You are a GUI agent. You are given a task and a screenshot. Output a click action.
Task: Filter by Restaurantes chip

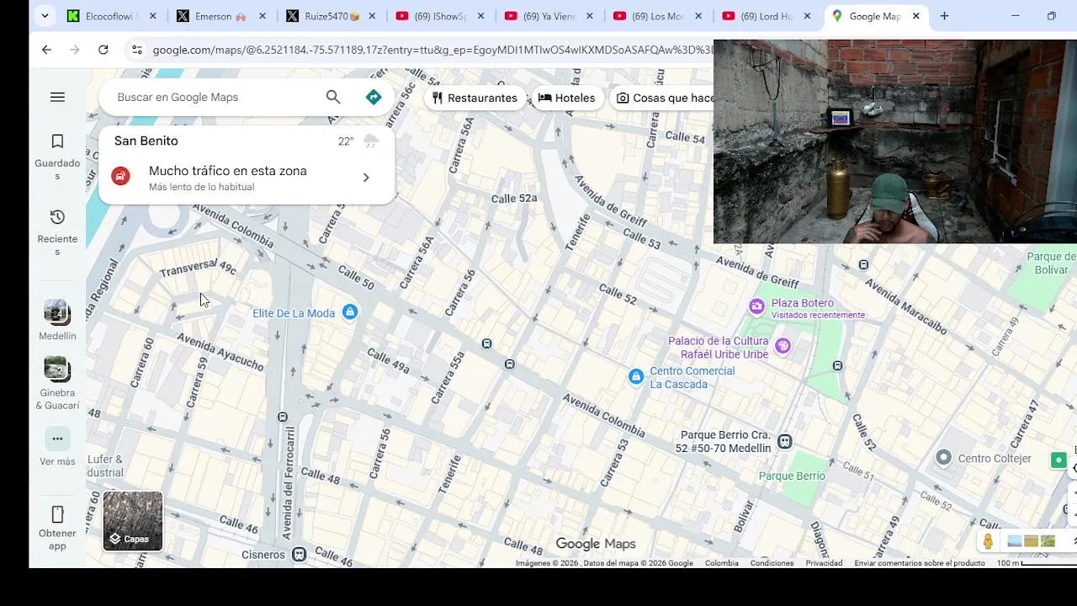coord(475,98)
